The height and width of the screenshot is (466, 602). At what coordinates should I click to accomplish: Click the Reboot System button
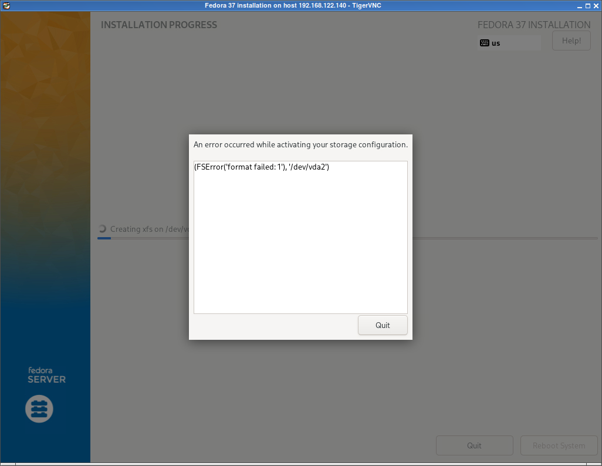[x=559, y=445]
